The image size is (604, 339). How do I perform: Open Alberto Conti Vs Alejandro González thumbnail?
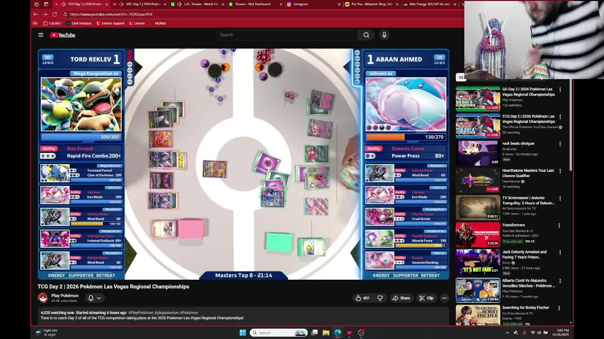(x=478, y=290)
